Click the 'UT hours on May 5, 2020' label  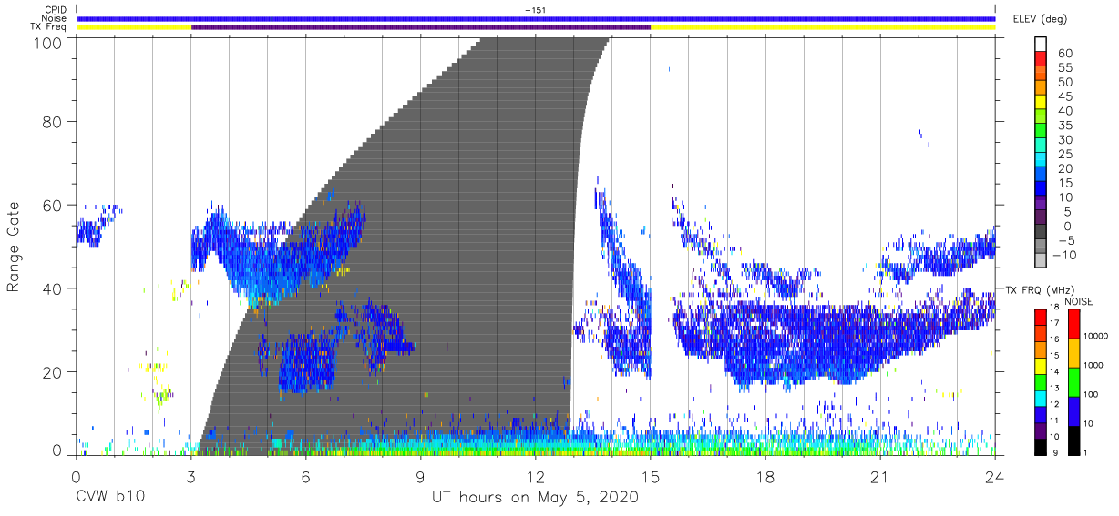click(535, 498)
